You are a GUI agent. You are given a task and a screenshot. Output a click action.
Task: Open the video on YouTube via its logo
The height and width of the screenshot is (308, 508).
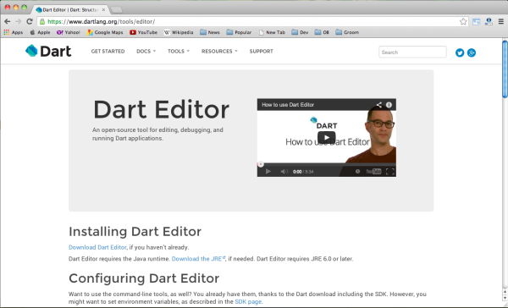373,171
